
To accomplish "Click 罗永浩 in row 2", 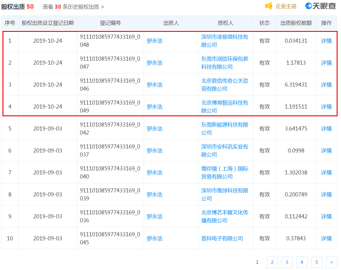I will pyautogui.click(x=155, y=63).
